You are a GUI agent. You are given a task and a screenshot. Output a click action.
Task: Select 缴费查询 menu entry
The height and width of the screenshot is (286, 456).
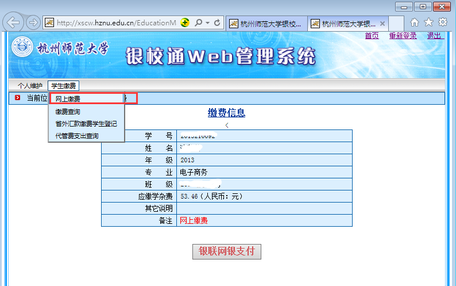coord(68,112)
